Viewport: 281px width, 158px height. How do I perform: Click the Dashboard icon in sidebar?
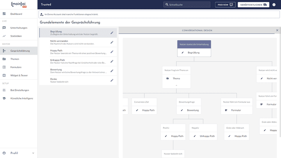(4, 14)
